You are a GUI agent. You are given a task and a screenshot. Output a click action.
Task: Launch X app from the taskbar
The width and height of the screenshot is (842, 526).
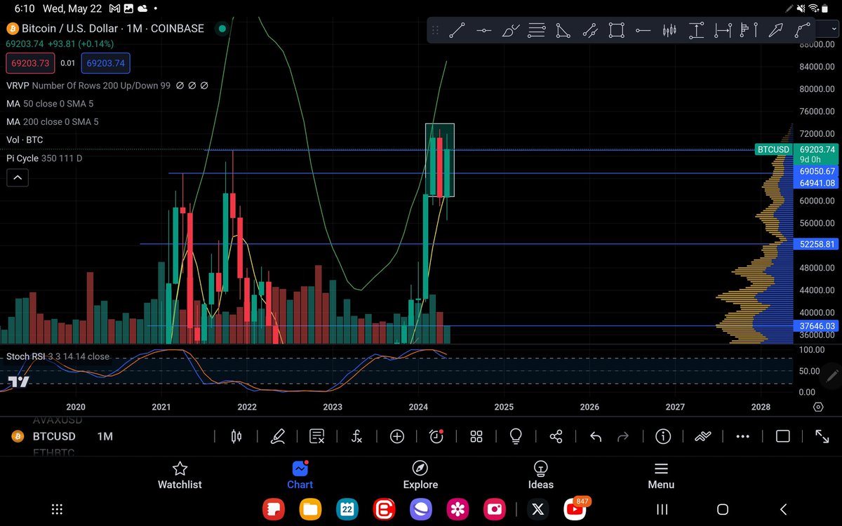coord(538,509)
